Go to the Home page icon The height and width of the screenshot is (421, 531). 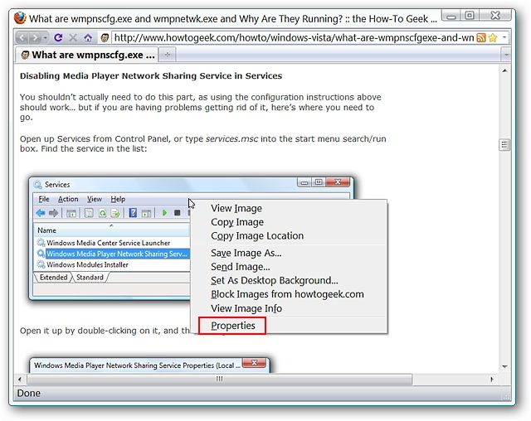(x=88, y=37)
